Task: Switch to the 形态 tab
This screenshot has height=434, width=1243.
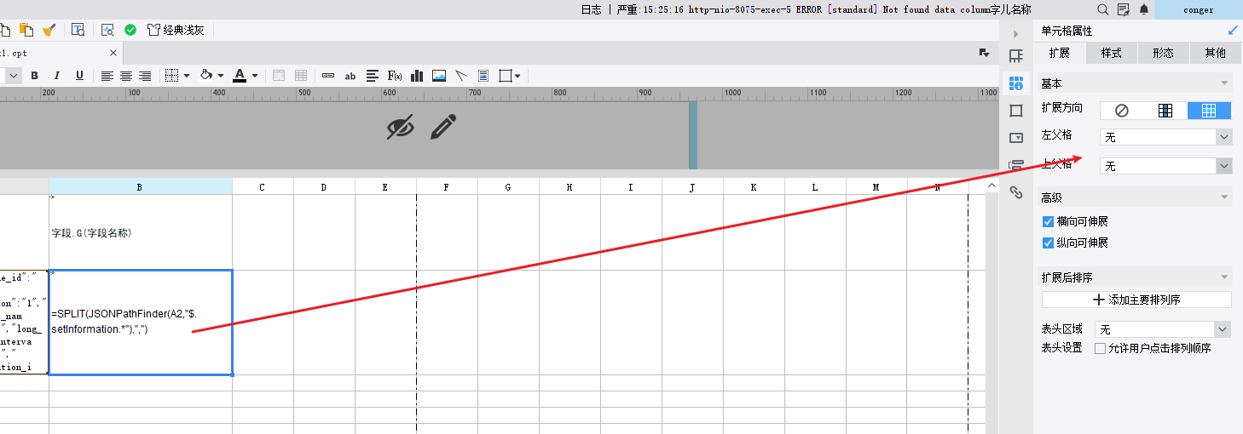Action: click(x=1164, y=53)
